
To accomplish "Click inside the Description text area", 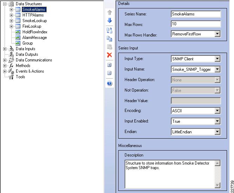I will pyautogui.click(x=170, y=174).
